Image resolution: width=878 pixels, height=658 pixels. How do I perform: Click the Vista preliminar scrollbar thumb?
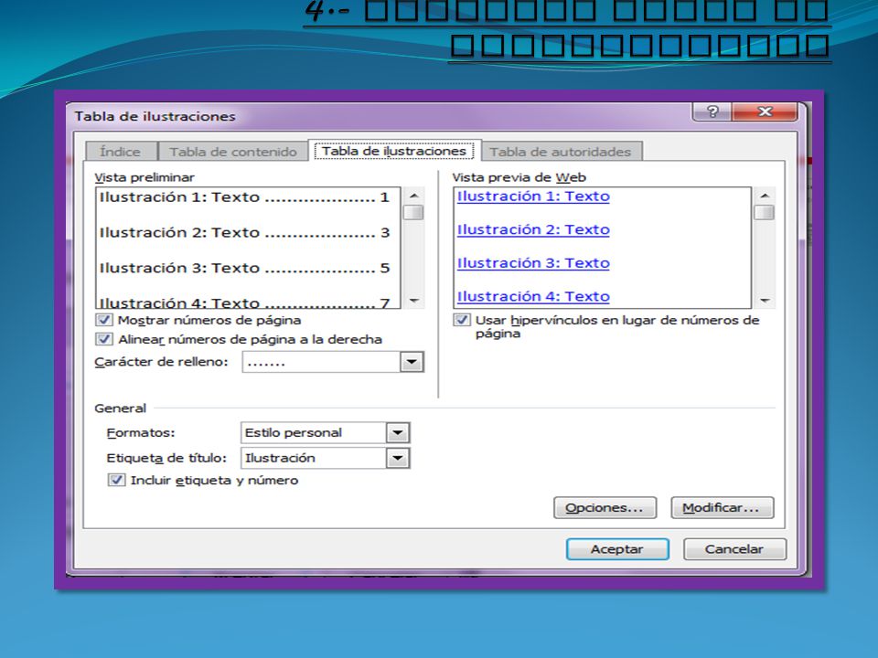(413, 213)
